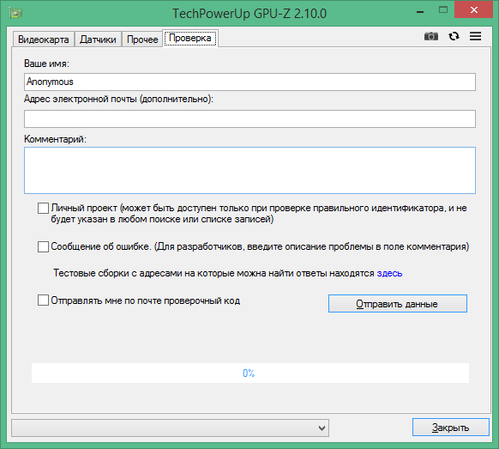Click the Ваше имя field with Anonymous
This screenshot has height=449, width=499.
click(x=249, y=82)
